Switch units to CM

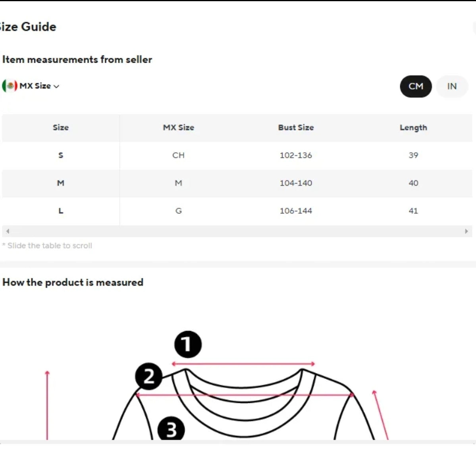(416, 86)
